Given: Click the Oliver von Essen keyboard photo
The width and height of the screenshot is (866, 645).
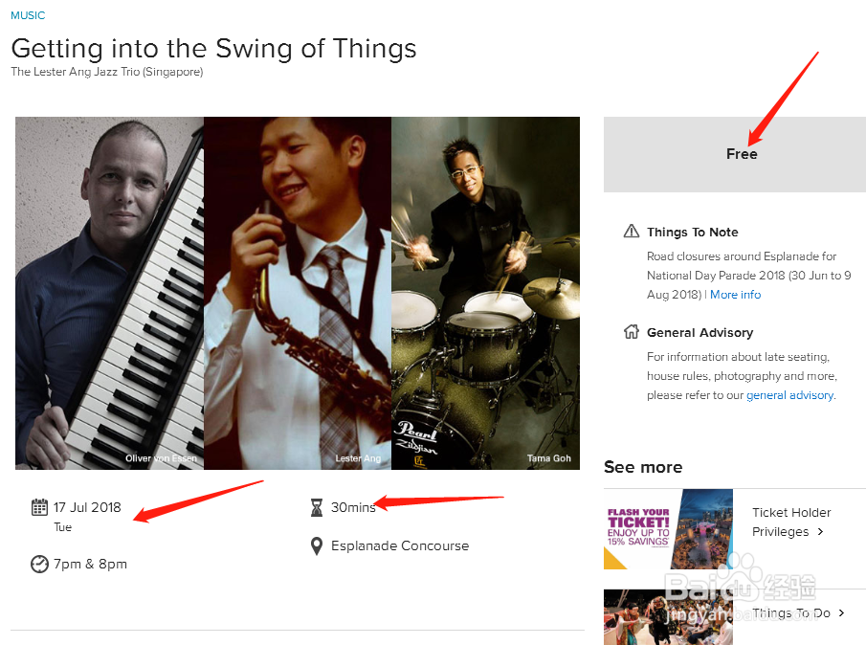Looking at the screenshot, I should click(109, 292).
